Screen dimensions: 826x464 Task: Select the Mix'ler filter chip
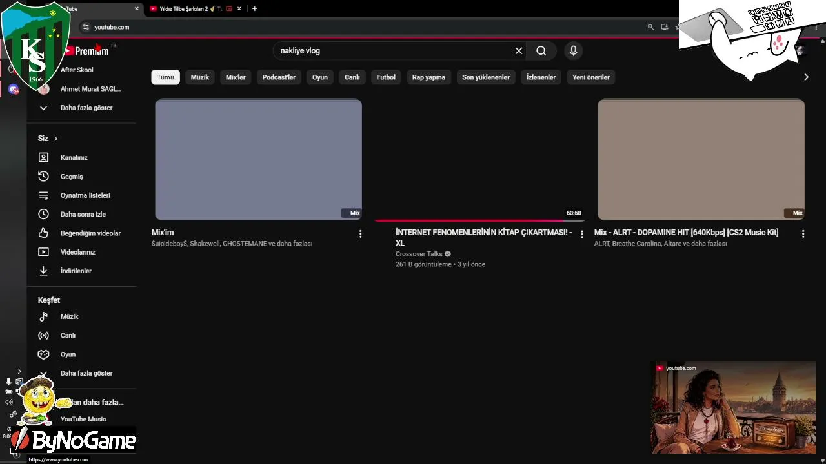[x=236, y=77]
